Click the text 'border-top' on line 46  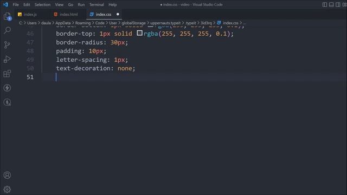point(74,34)
